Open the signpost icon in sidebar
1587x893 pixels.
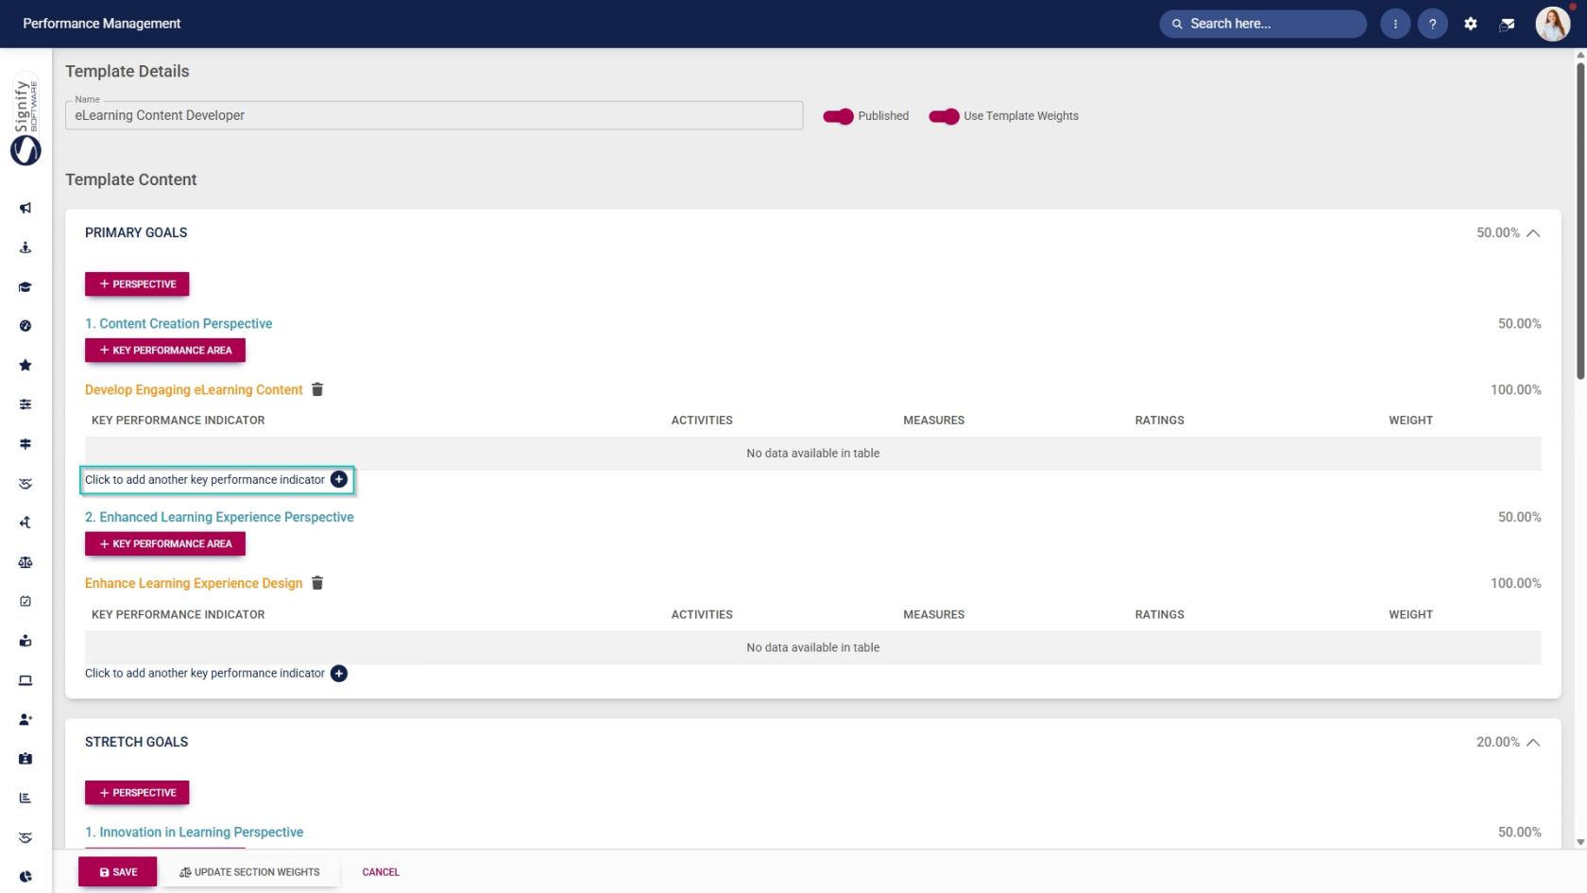26,444
